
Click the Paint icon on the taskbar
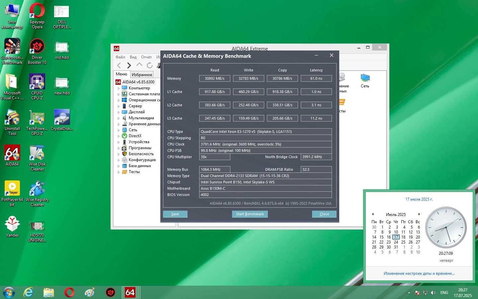coord(90,292)
